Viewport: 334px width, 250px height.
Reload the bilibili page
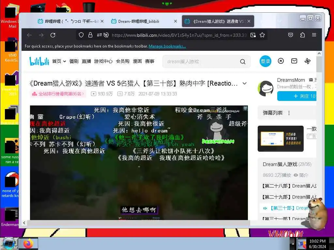click(53, 35)
